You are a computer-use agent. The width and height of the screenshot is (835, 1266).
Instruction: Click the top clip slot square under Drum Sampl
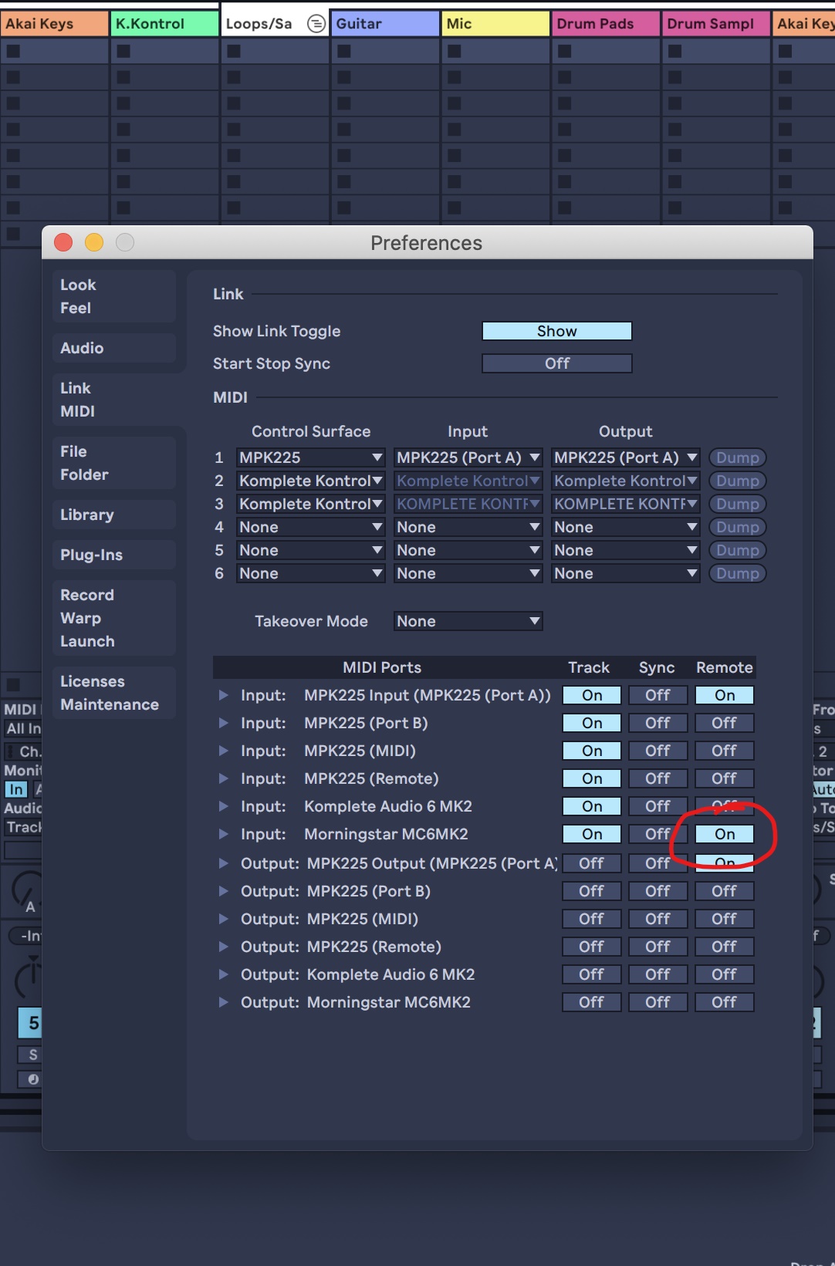tap(675, 51)
